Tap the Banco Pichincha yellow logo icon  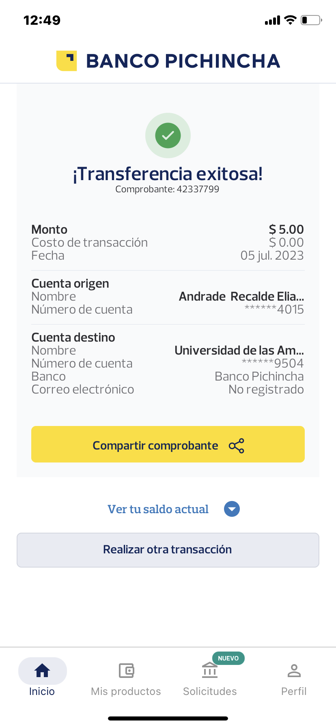point(67,61)
